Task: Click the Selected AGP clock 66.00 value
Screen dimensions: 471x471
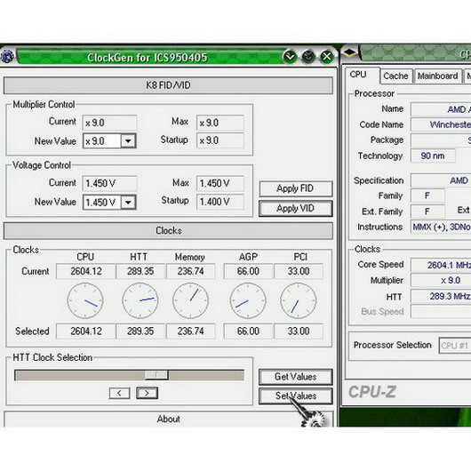Action: click(x=248, y=331)
